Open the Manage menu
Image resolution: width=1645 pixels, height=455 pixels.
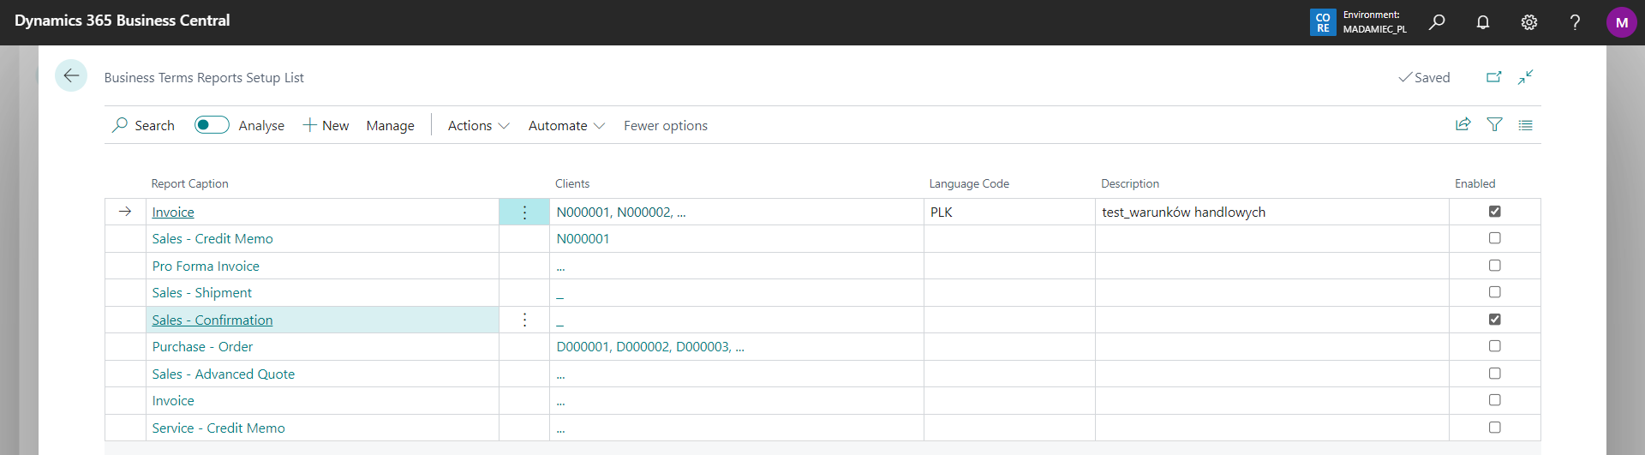(x=390, y=126)
